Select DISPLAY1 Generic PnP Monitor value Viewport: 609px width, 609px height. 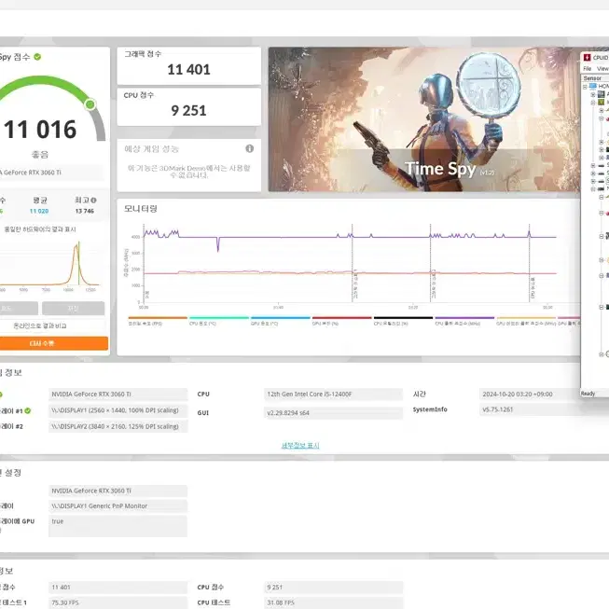(x=118, y=505)
